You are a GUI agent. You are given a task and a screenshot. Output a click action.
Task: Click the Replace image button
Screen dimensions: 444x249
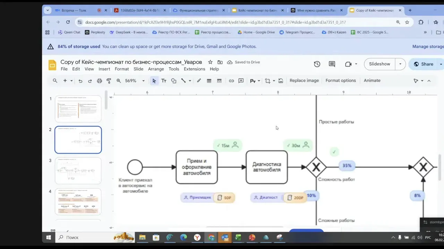304,81
